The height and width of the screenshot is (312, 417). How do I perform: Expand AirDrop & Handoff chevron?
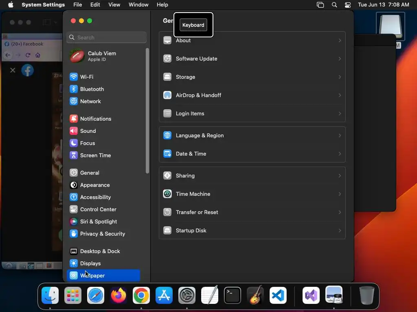tap(340, 95)
